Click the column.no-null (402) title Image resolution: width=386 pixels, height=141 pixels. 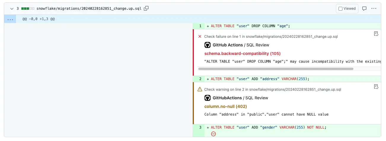(x=225, y=106)
